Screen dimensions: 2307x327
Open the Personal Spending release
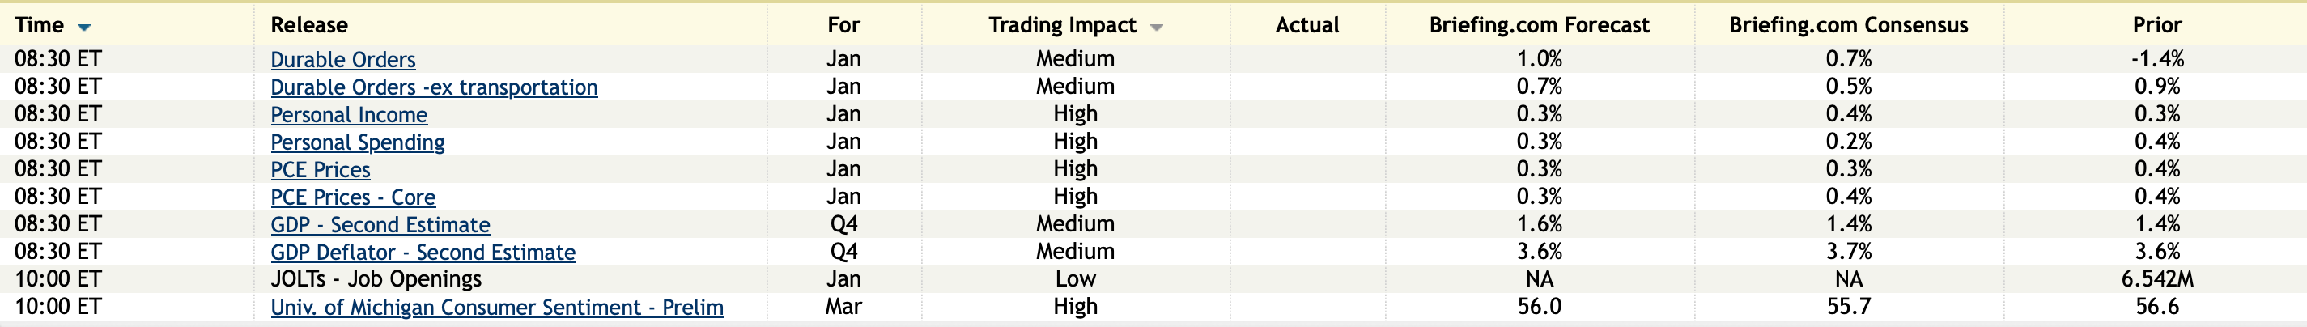(357, 142)
